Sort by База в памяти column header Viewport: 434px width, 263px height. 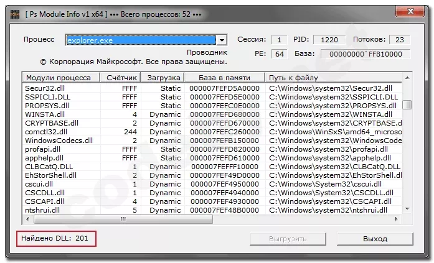pyautogui.click(x=225, y=78)
